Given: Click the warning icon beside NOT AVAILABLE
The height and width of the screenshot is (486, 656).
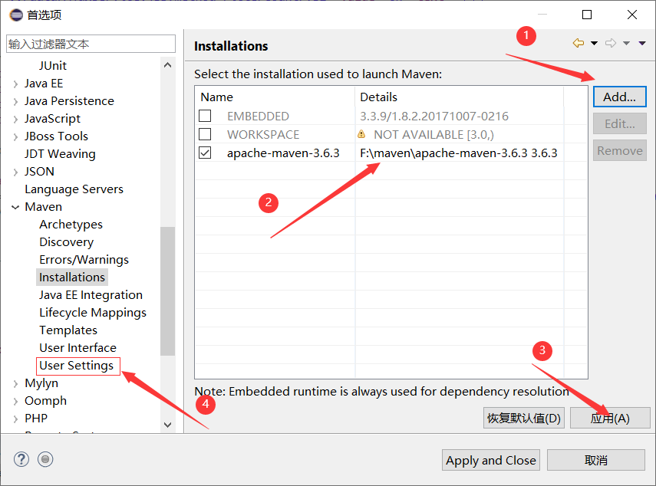Looking at the screenshot, I should (361, 134).
